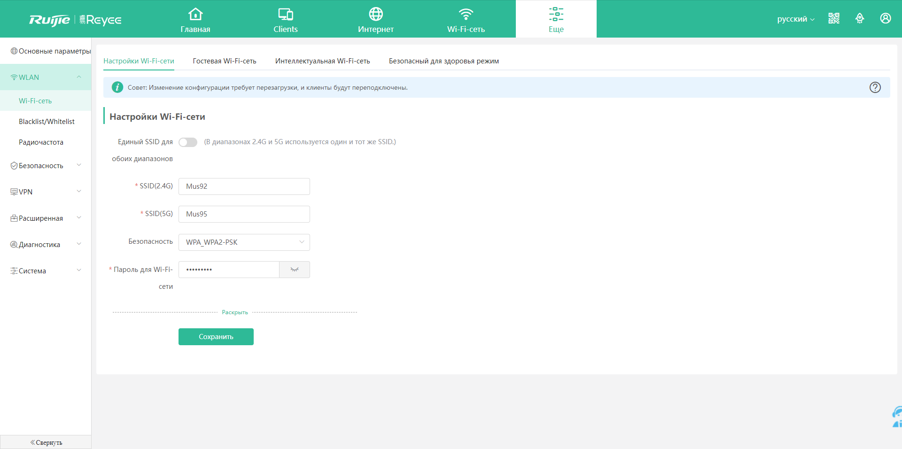
Task: Expand the VPN sidebar section
Action: [79, 191]
